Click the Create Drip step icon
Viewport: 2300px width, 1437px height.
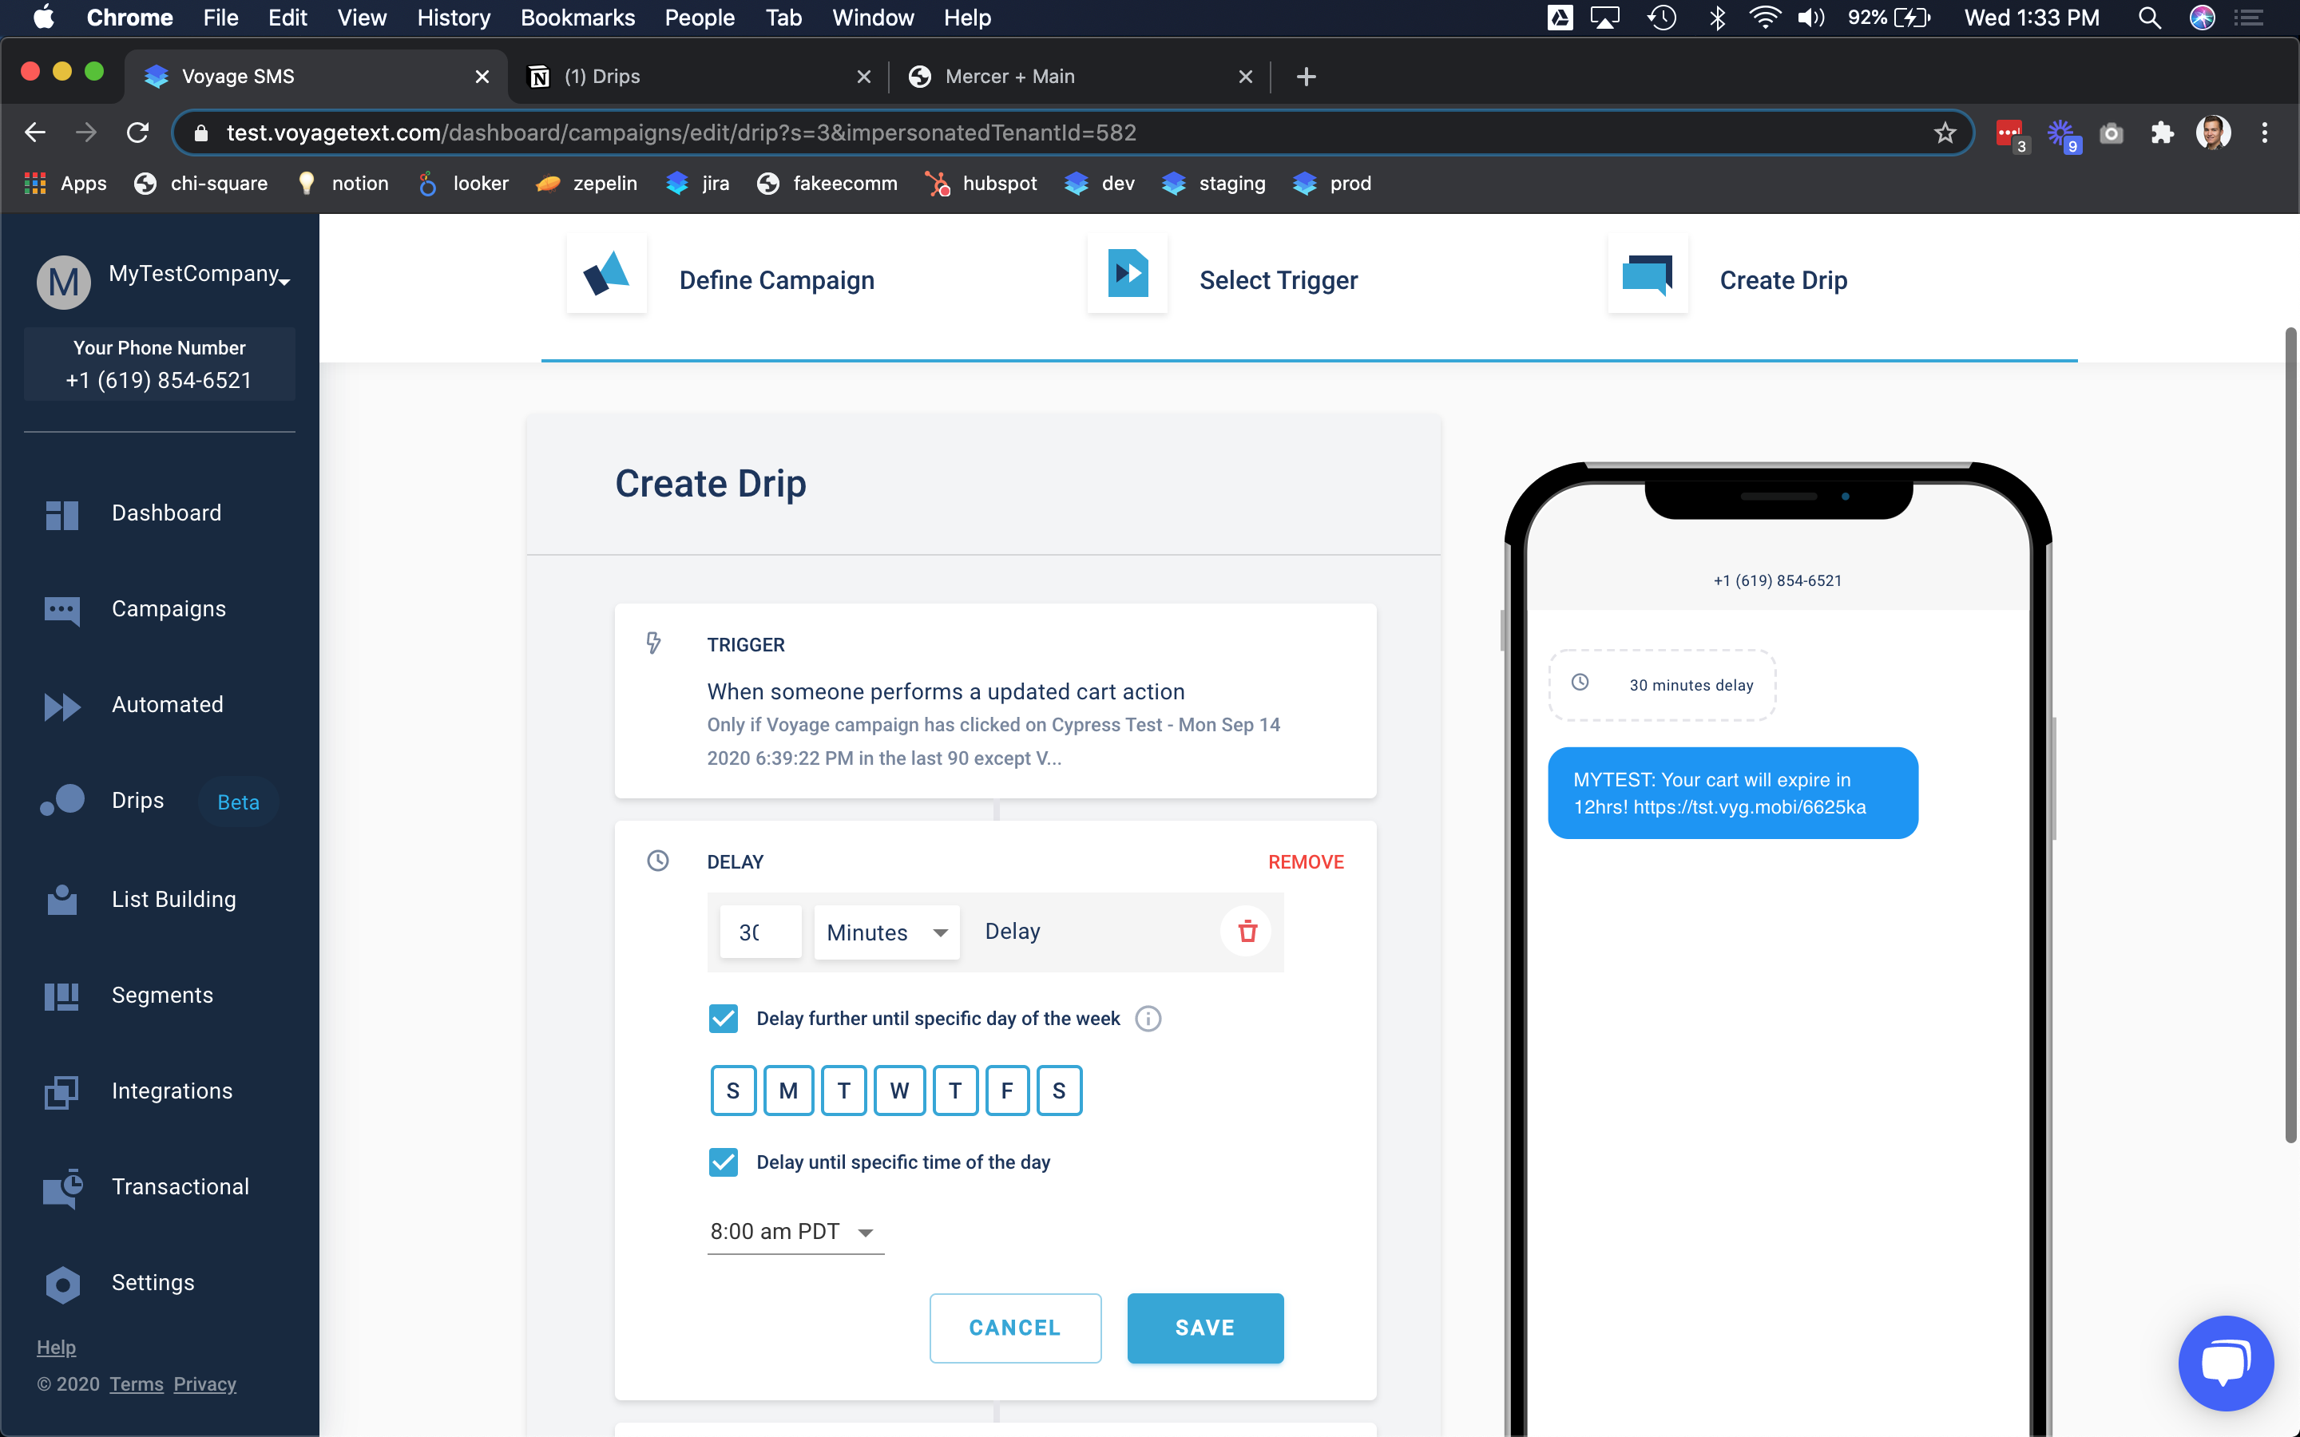click(1647, 274)
